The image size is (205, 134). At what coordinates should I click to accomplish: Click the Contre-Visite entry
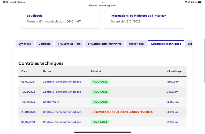coord(51,102)
